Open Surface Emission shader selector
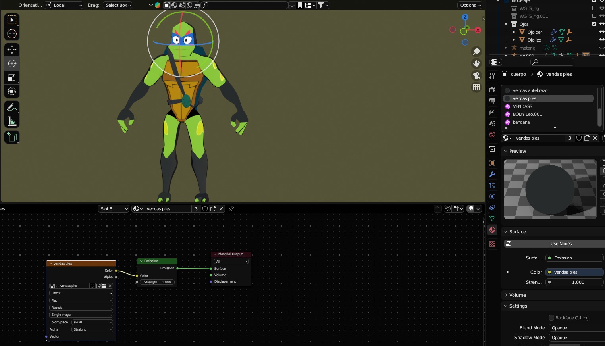 click(x=574, y=258)
